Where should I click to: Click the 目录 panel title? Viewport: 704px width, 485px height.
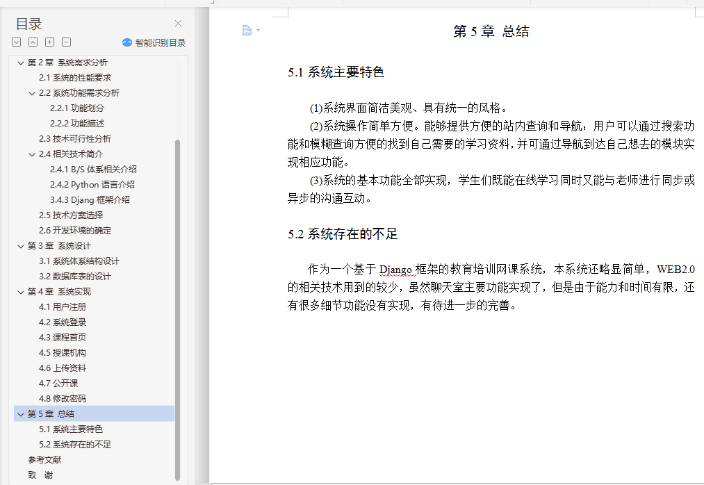[x=28, y=24]
